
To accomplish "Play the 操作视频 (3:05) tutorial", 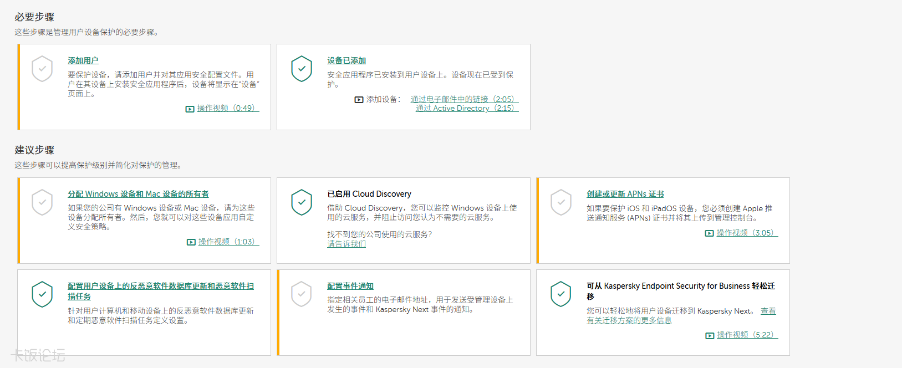I will click(747, 233).
